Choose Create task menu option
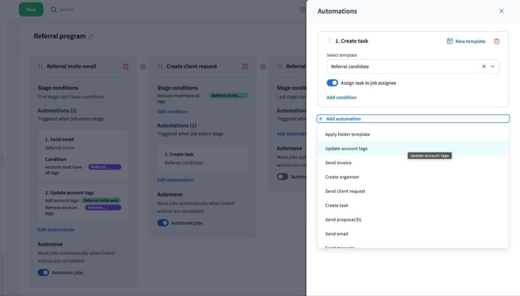The width and height of the screenshot is (520, 296). coord(413,205)
